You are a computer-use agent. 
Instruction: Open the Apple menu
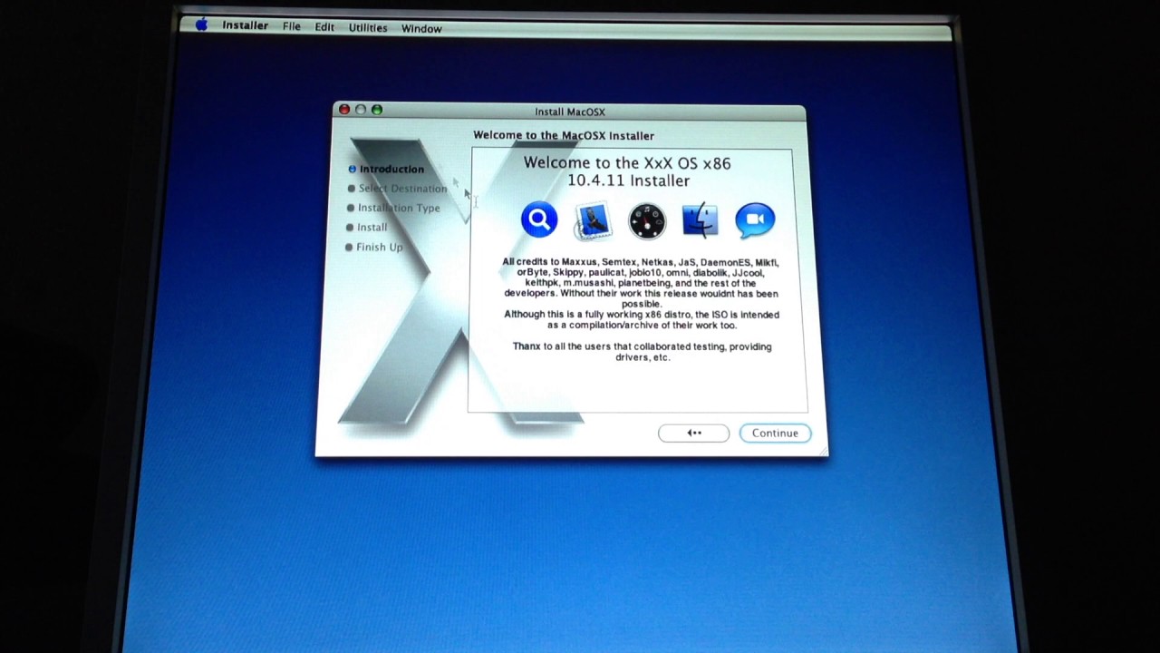(201, 25)
